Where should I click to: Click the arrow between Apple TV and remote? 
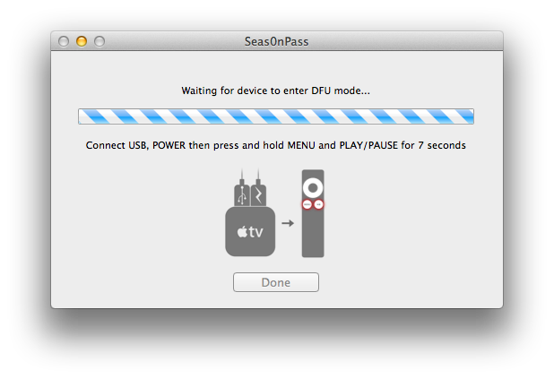(x=288, y=222)
